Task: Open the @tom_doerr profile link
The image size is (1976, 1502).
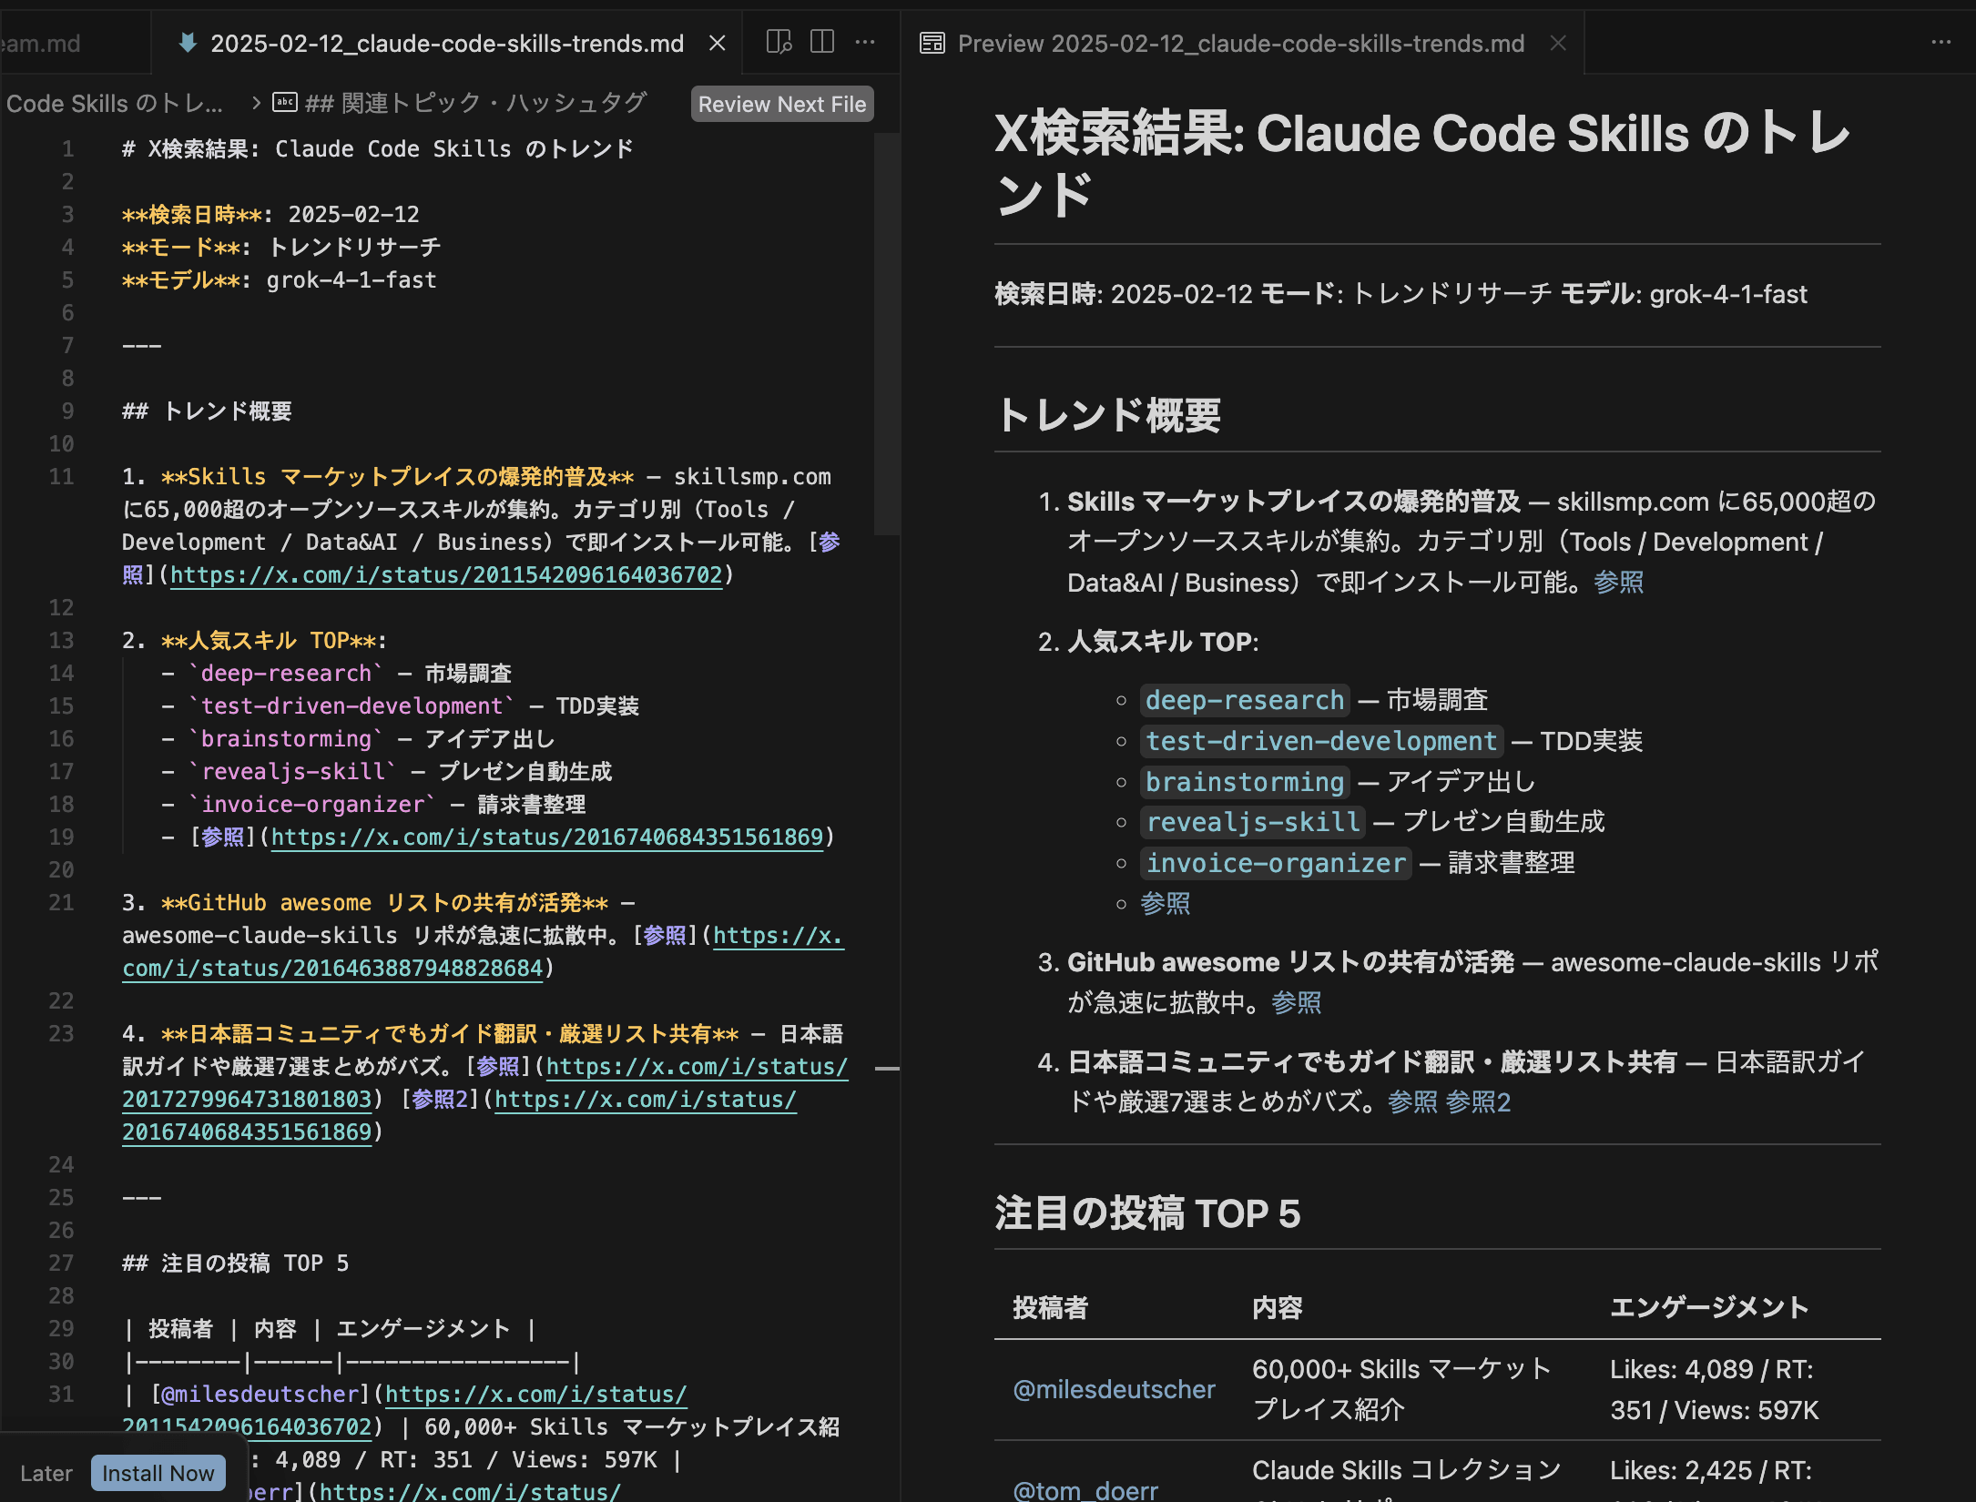Action: tap(1084, 1489)
